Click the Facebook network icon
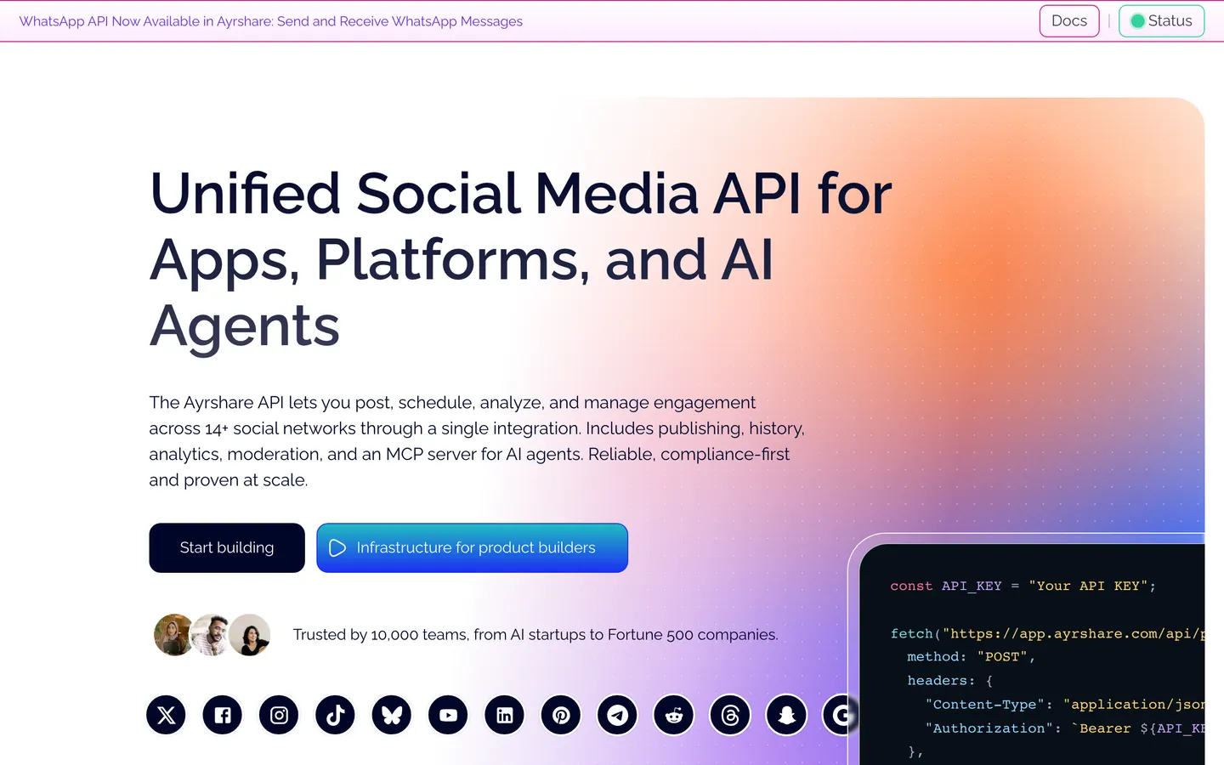The height and width of the screenshot is (765, 1224). [x=223, y=715]
